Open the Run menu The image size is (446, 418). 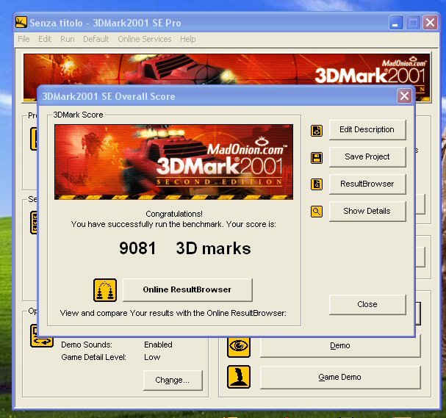(68, 39)
